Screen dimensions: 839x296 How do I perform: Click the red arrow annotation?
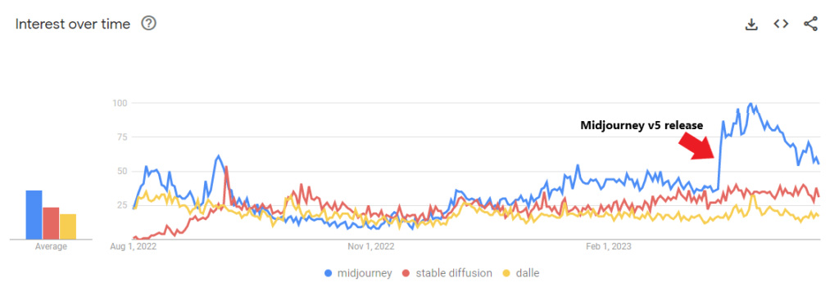click(695, 145)
